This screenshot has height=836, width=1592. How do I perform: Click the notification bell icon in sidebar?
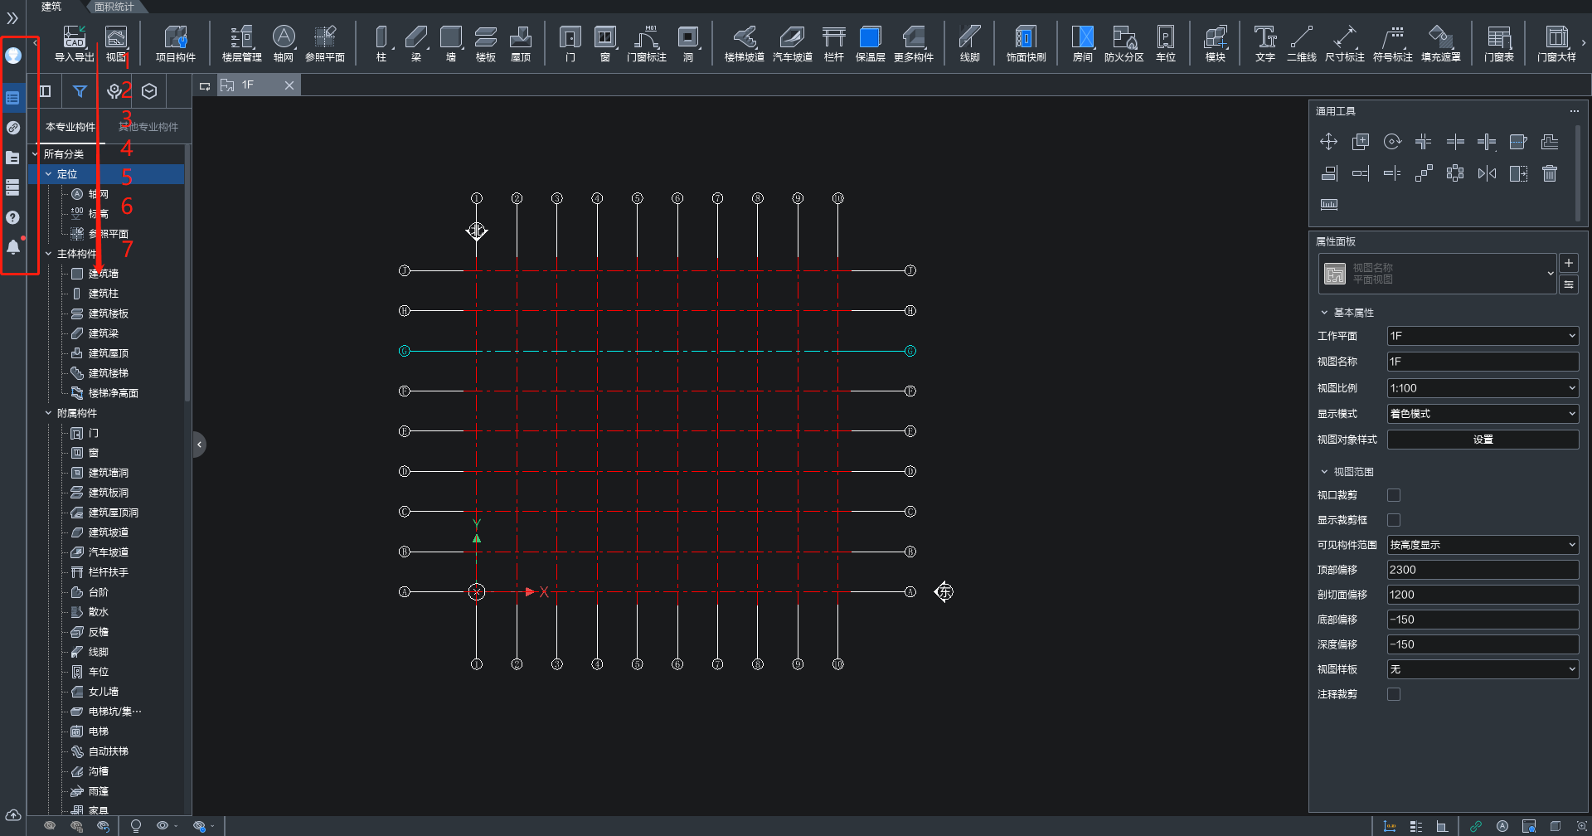tap(13, 247)
